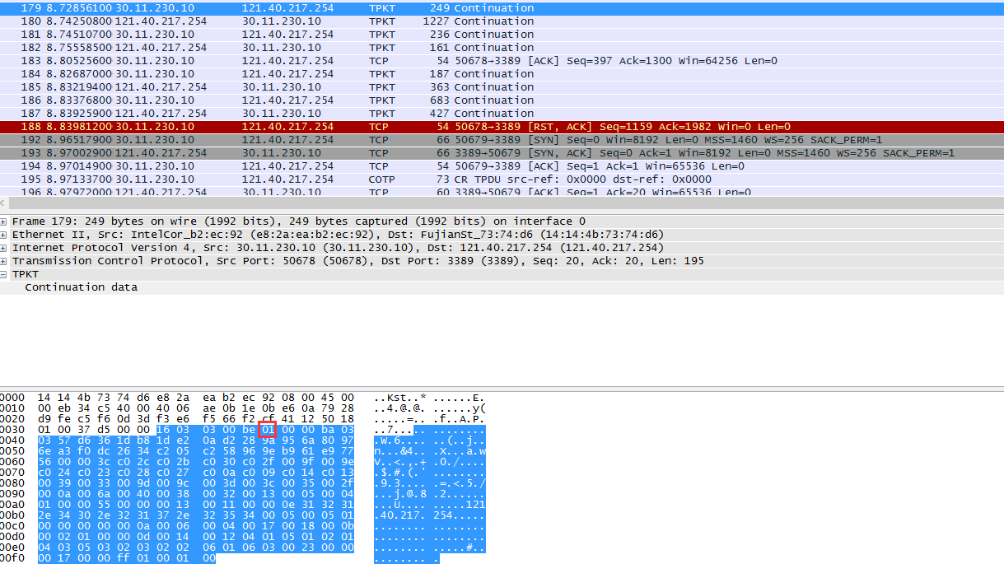The image size is (1004, 564).
Task: Select the red RST, ACK packet 188
Action: coord(502,126)
